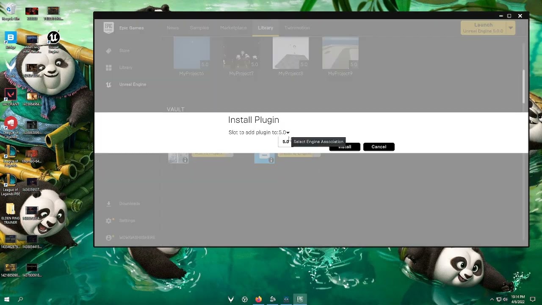Select the Library tab in top bar
The height and width of the screenshot is (305, 542).
tap(265, 28)
